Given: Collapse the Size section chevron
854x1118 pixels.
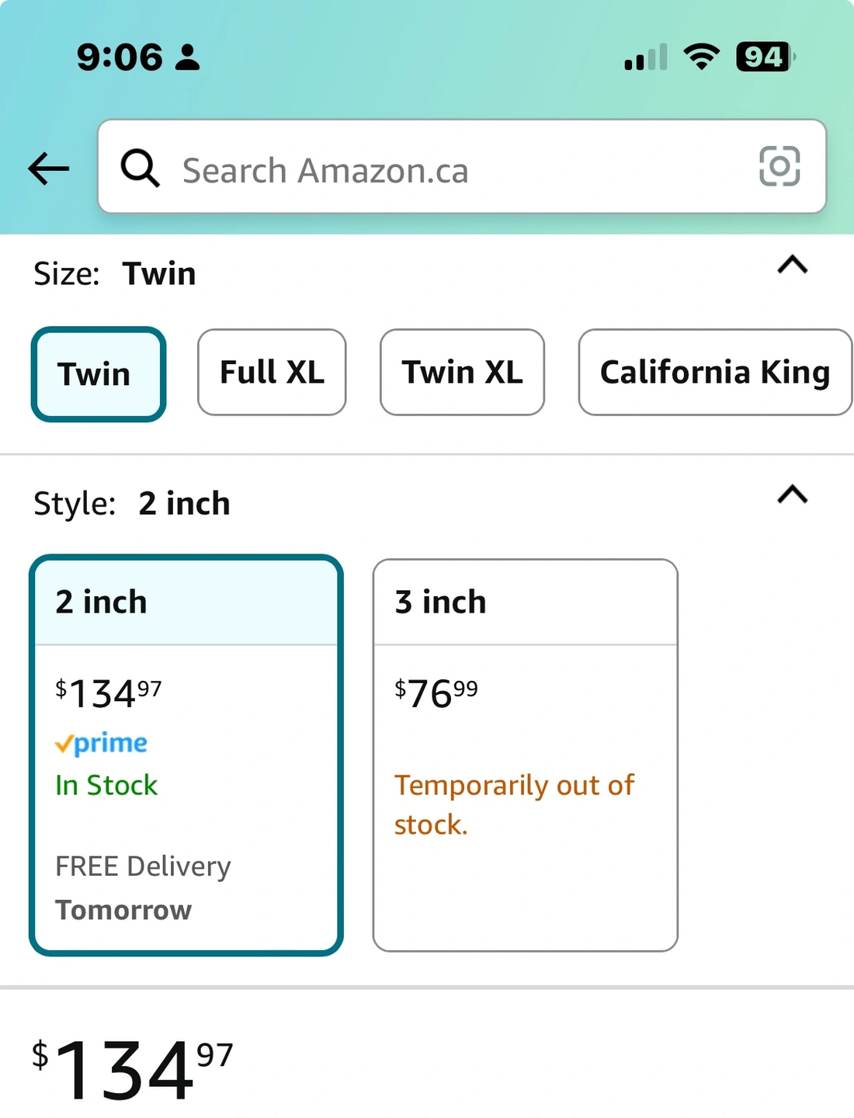Looking at the screenshot, I should [792, 265].
